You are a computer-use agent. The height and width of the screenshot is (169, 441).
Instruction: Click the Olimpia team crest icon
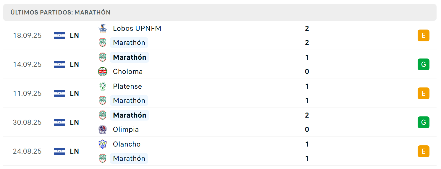[102, 129]
